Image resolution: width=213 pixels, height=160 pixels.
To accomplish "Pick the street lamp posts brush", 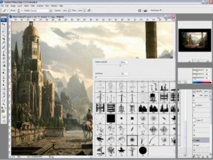I will click(153, 86).
